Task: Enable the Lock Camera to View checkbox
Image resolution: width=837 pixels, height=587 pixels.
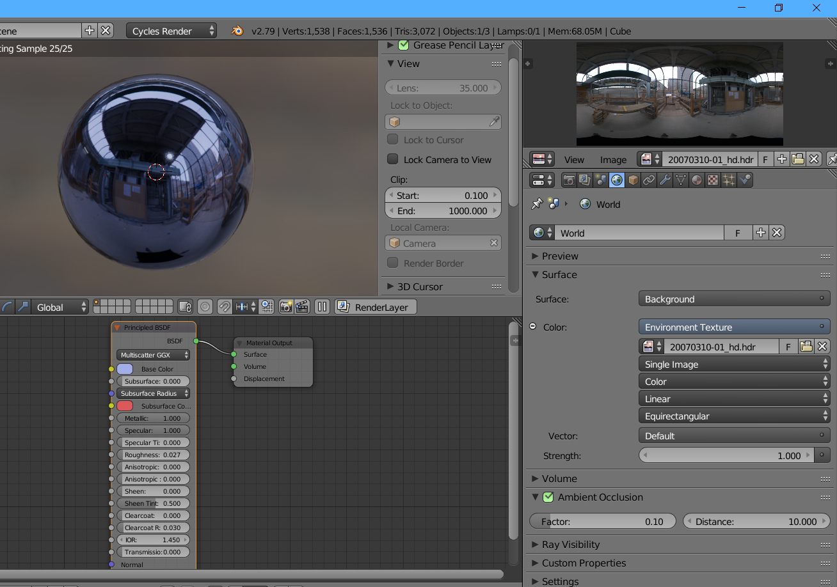Action: coord(393,159)
